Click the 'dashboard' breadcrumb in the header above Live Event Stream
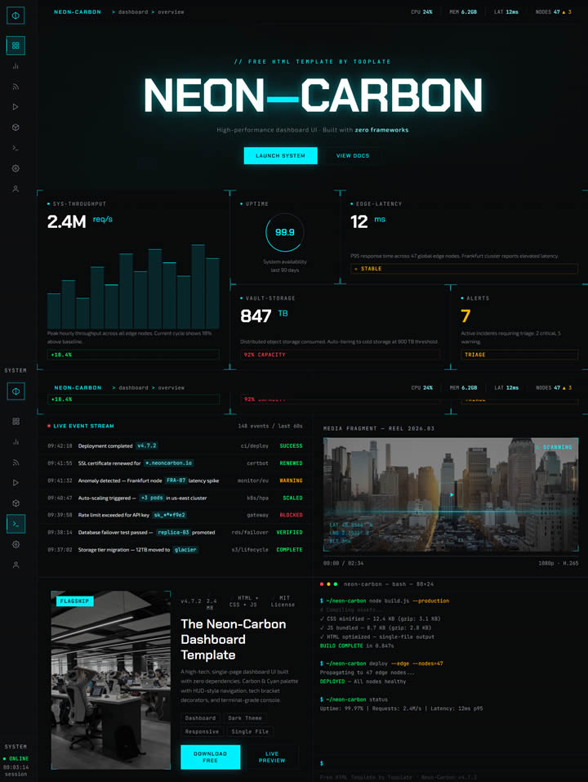The width and height of the screenshot is (588, 782). pyautogui.click(x=134, y=388)
